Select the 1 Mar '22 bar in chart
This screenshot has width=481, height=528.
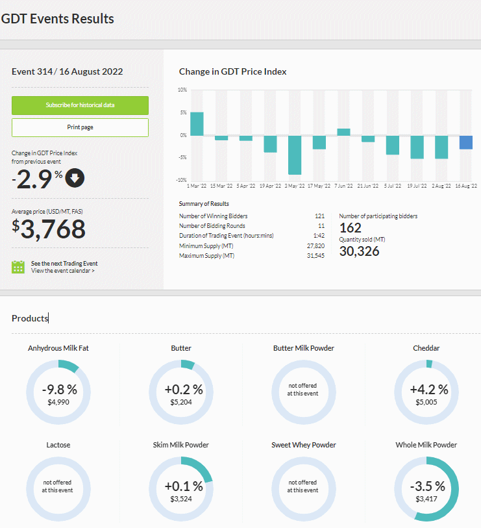point(197,124)
